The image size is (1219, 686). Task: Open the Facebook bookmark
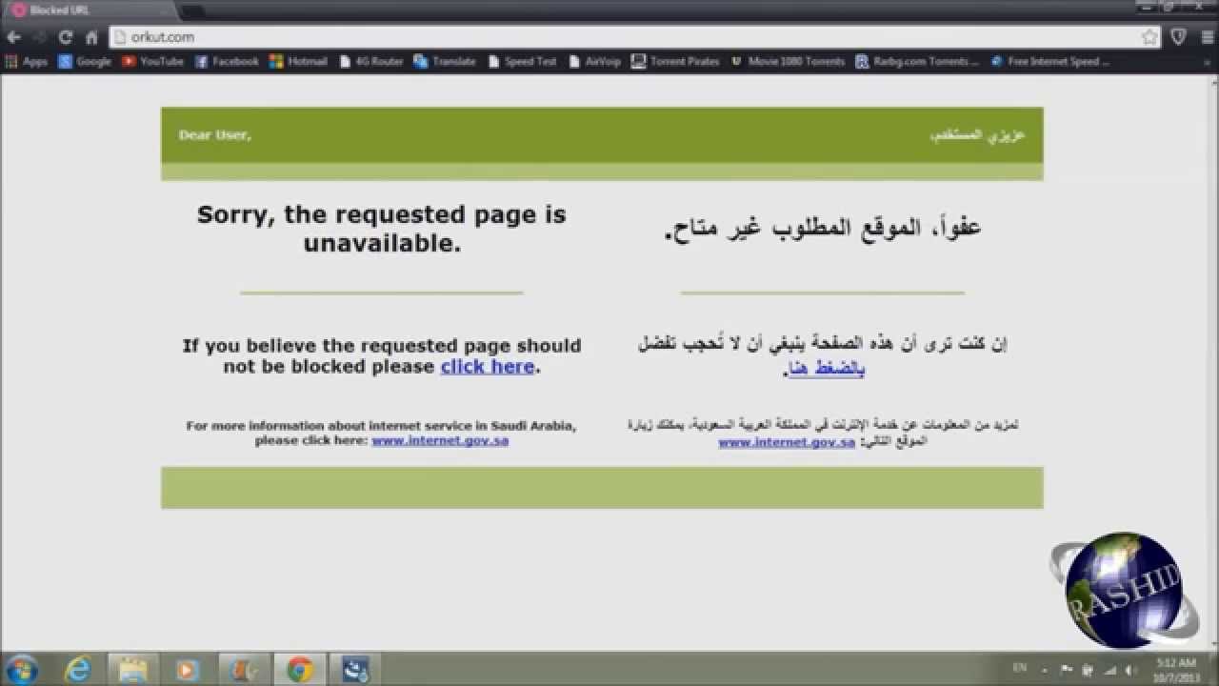(227, 61)
